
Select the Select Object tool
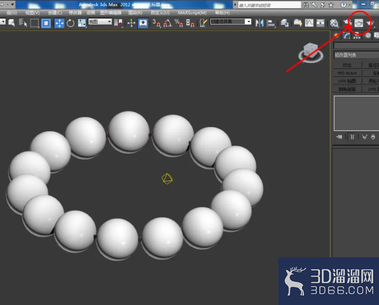[12, 23]
